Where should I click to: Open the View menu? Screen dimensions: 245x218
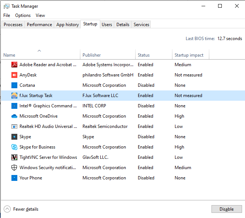40,15
